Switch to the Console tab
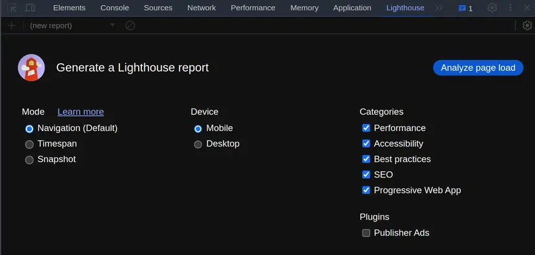 click(x=114, y=8)
